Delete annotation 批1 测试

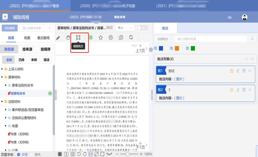(244, 71)
